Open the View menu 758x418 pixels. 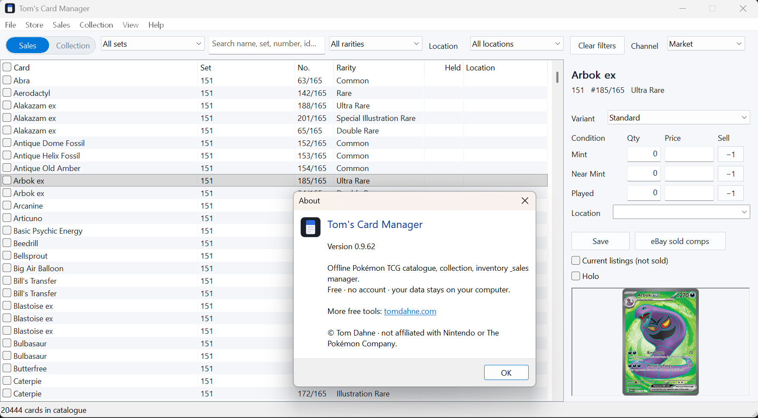pos(130,25)
